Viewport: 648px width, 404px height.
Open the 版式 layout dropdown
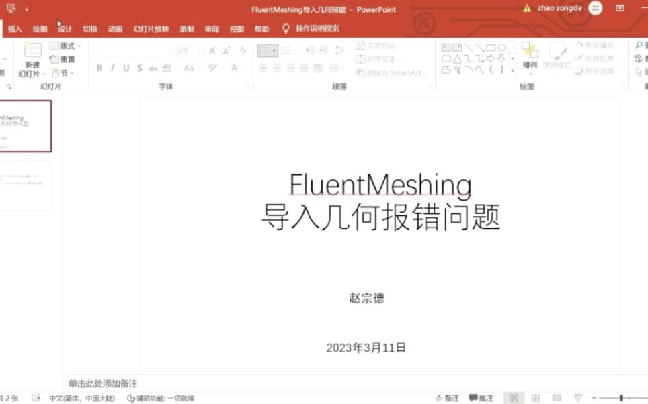65,46
